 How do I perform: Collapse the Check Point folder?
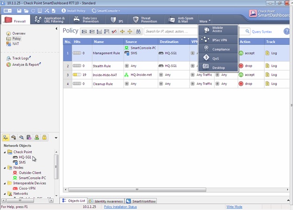coord(5,152)
